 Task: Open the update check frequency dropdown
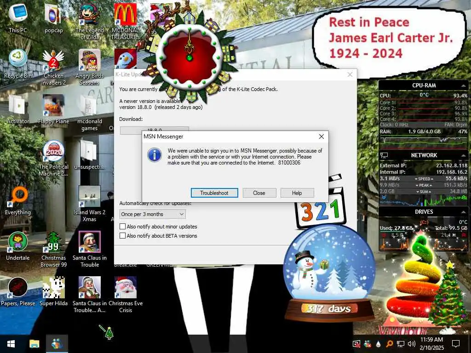153,214
